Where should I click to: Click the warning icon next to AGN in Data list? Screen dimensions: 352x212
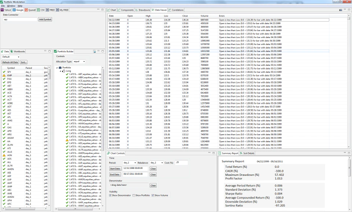[4, 155]
